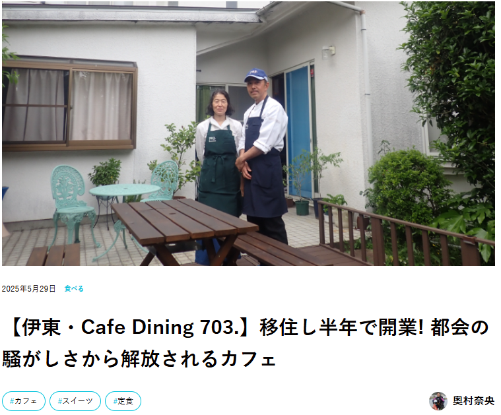This screenshot has width=501, height=415.
Task: Open the cafe owners' photo
Action: pyautogui.click(x=249, y=133)
